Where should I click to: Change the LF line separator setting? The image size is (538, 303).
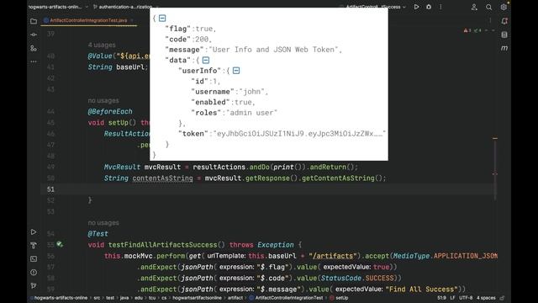(452, 298)
